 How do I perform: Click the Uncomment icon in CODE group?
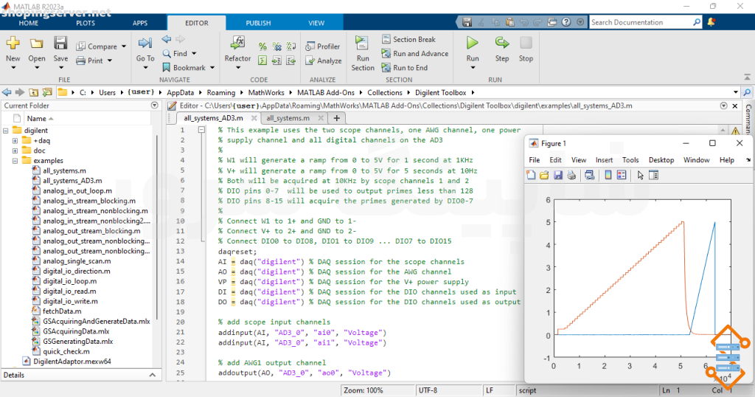point(277,46)
